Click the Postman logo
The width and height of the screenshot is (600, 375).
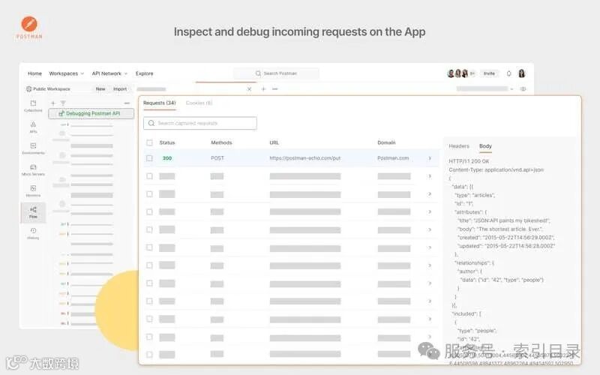click(29, 27)
